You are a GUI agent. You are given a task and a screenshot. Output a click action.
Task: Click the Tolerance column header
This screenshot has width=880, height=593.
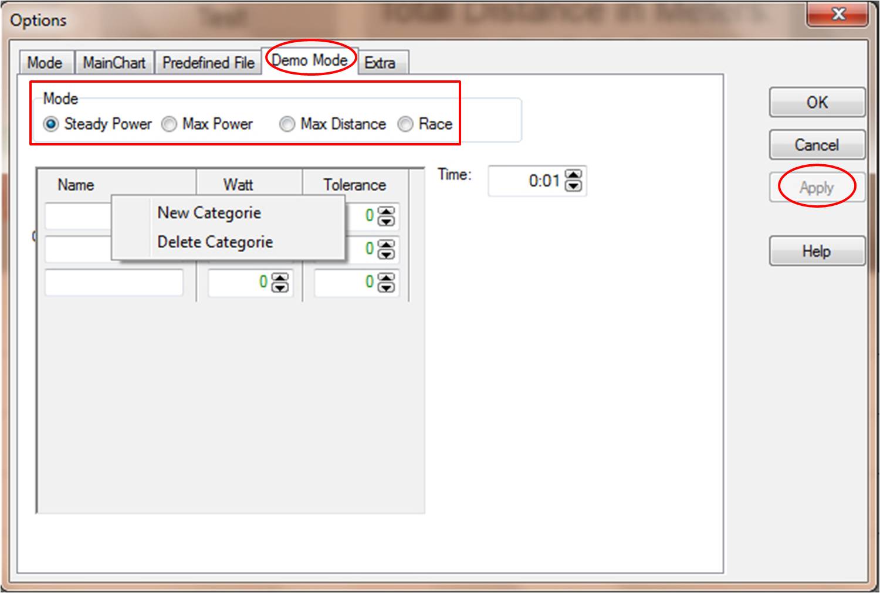(x=356, y=185)
